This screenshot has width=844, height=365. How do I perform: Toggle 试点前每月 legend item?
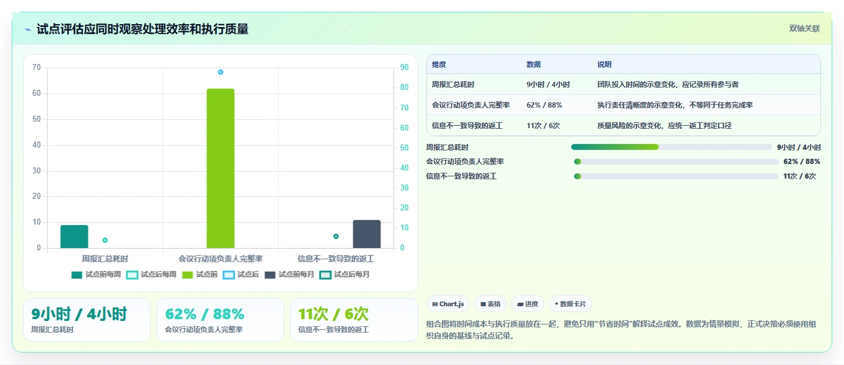[x=289, y=274]
